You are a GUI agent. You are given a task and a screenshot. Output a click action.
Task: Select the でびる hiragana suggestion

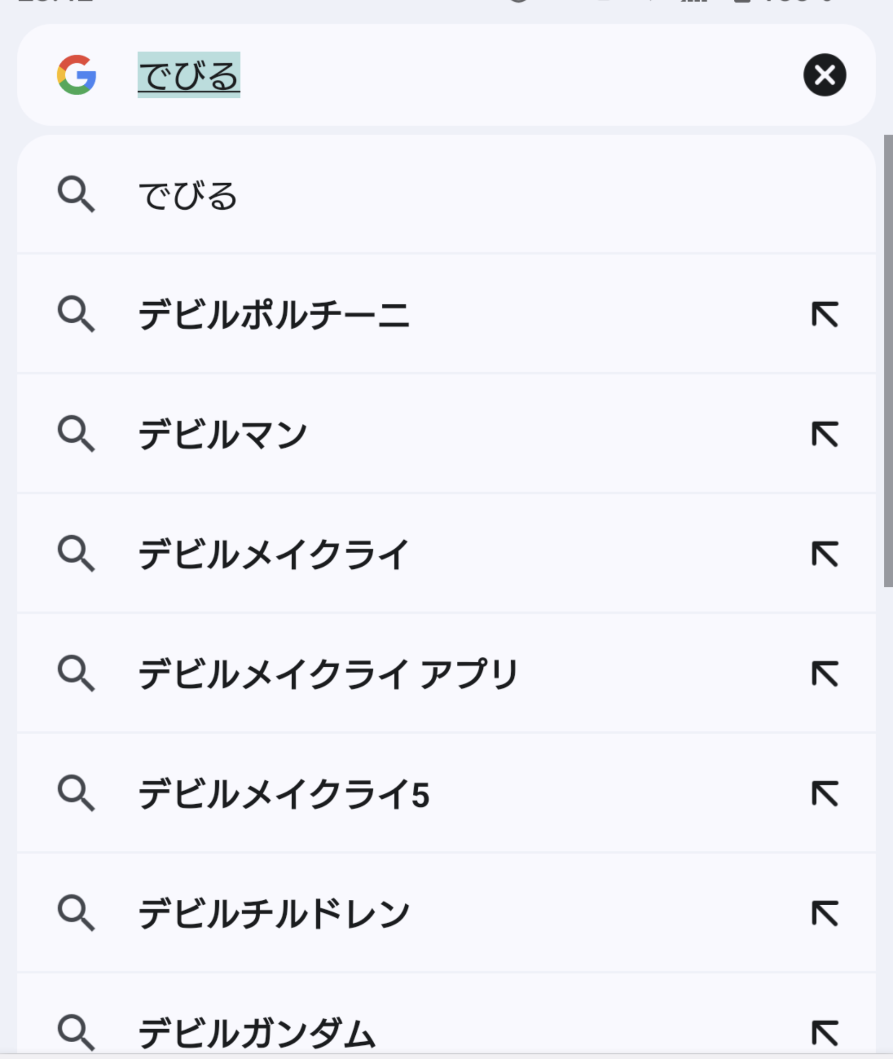click(446, 195)
